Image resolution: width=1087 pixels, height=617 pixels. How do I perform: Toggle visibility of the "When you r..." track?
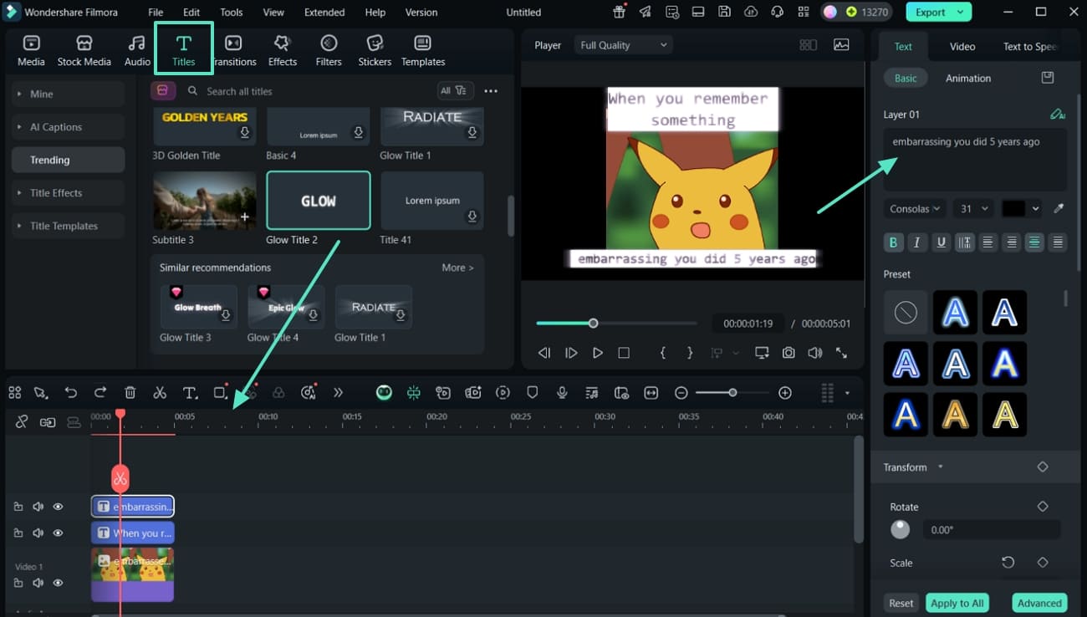tap(58, 533)
